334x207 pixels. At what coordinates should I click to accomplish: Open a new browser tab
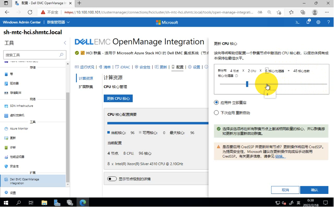tap(79, 3)
